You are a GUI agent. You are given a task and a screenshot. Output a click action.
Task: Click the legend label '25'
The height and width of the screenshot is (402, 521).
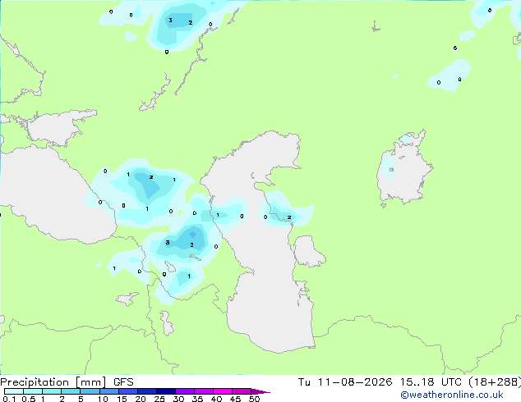(x=159, y=399)
